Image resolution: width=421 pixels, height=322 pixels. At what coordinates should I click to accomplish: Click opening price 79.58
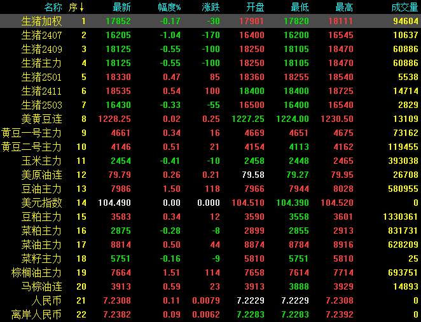click(x=253, y=175)
